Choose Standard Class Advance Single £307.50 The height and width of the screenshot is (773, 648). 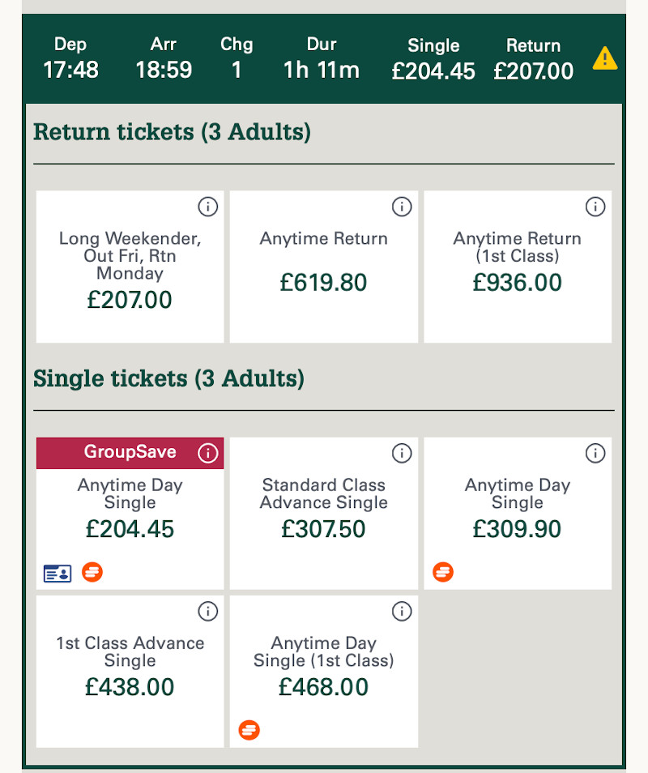tap(323, 519)
